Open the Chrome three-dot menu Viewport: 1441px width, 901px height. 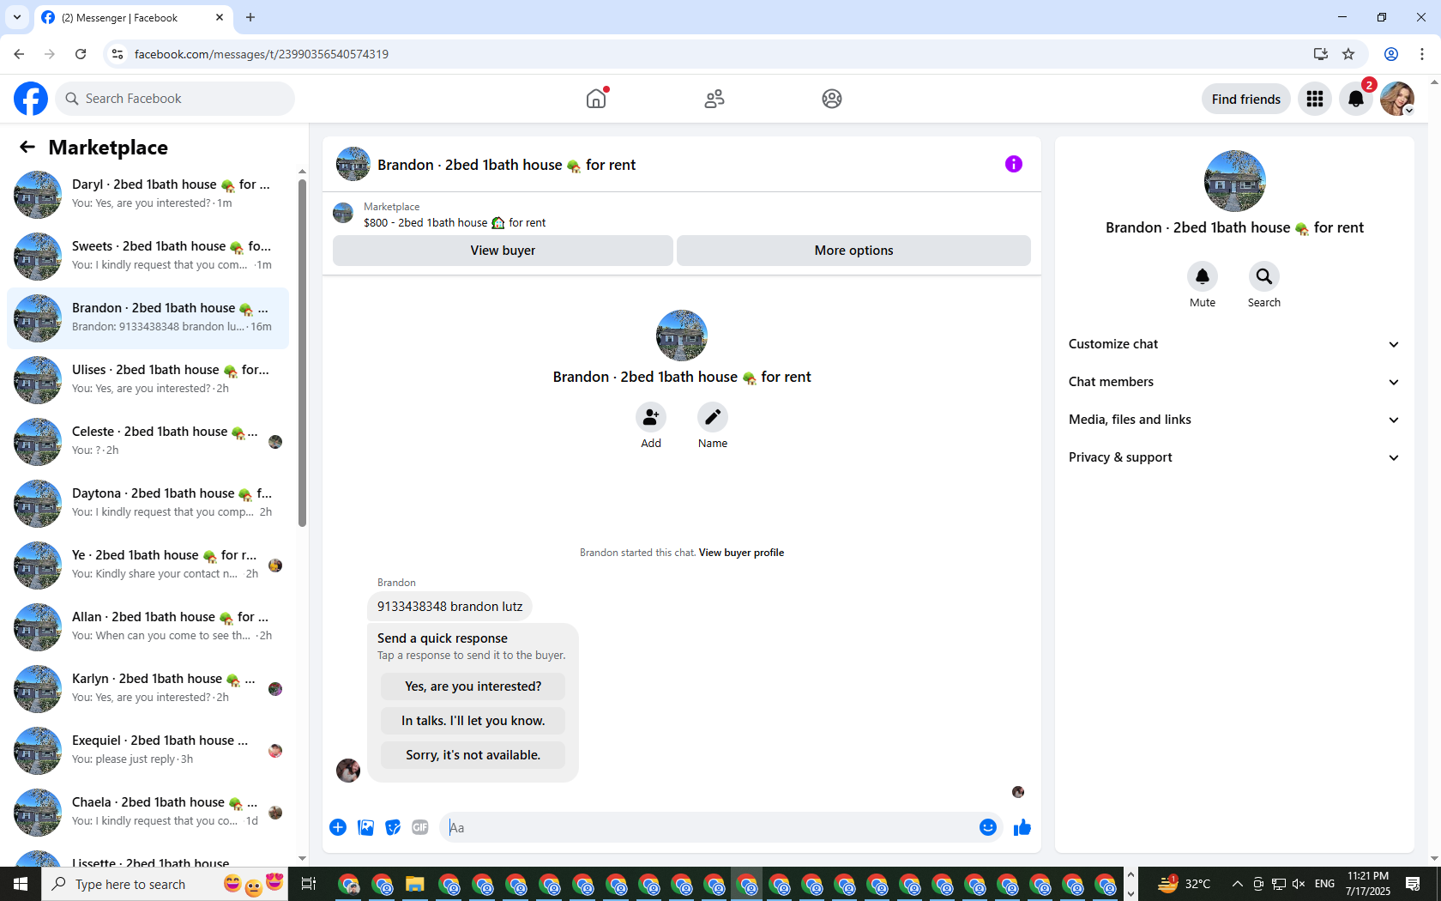pyautogui.click(x=1422, y=54)
